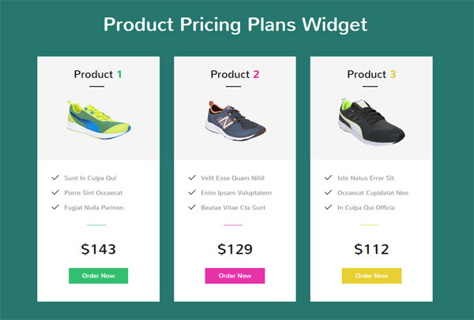Click the checkmark next to Occaecat Cupidatat Non

[328, 192]
